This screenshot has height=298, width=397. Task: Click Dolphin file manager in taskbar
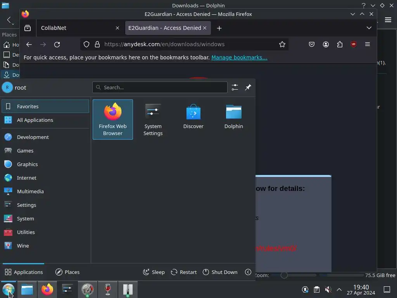click(x=27, y=289)
